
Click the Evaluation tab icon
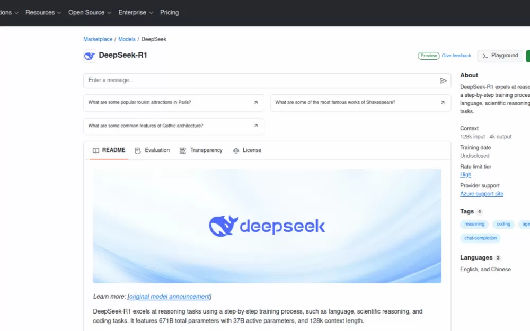click(x=138, y=150)
